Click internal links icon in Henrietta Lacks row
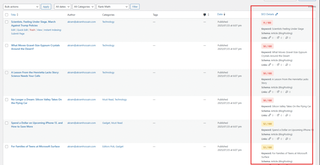 tap(270, 92)
